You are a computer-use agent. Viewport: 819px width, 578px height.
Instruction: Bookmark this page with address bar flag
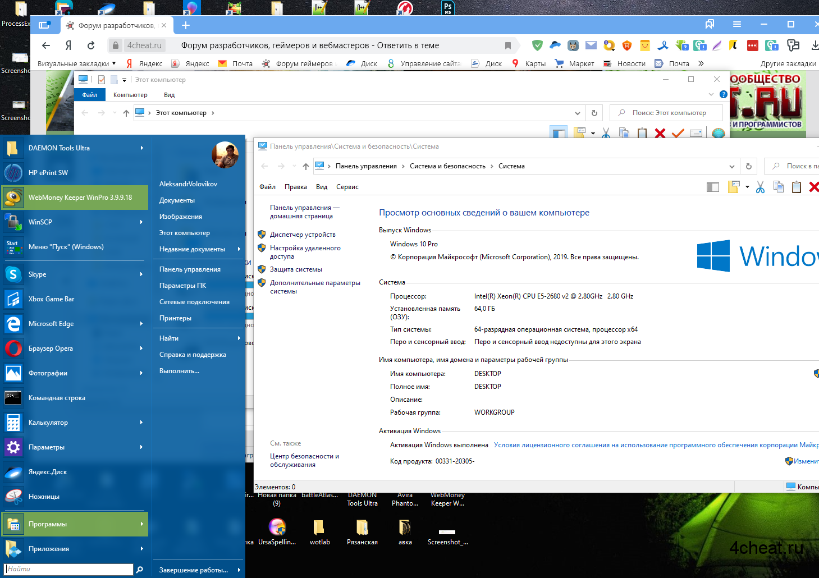pyautogui.click(x=508, y=45)
